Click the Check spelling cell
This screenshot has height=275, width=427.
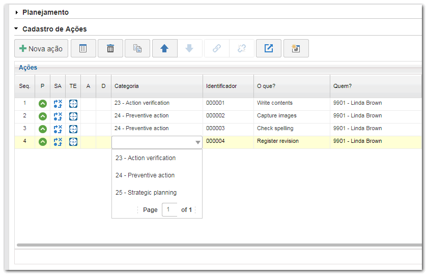292,129
